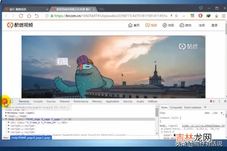Toggle the .cls class editor
Screen dimensions: 227x151
(x=215, y=113)
